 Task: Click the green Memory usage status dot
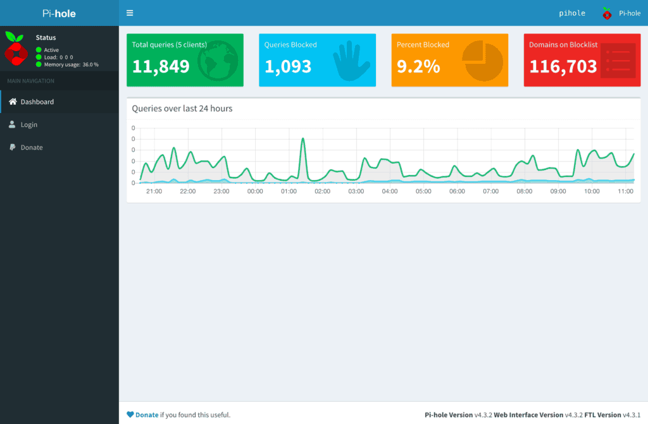click(39, 64)
